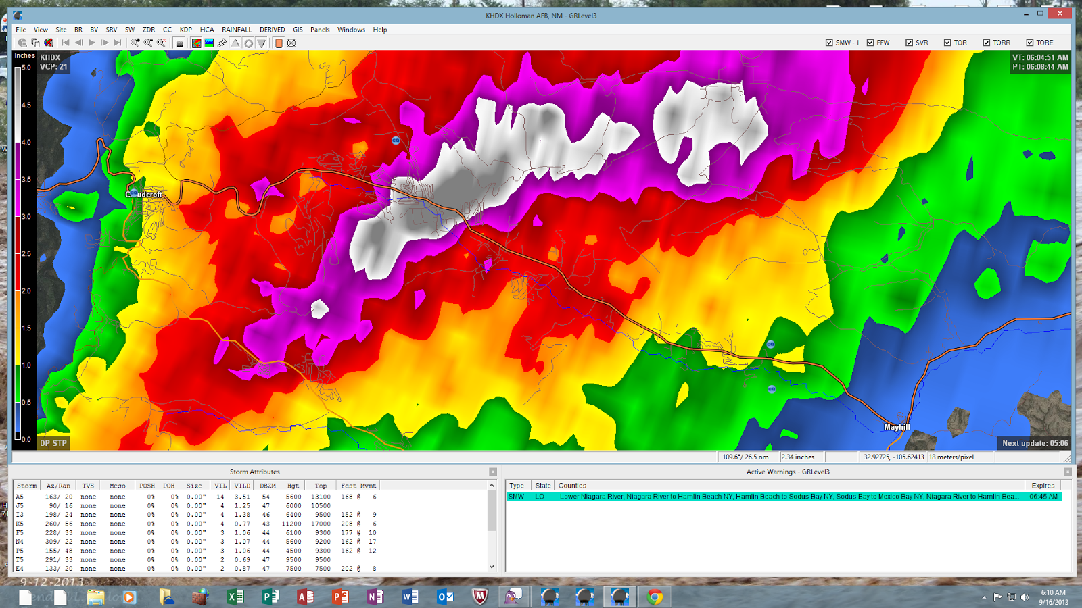Click the zoom reset magnifier icon
The image size is (1082, 608).
click(160, 43)
